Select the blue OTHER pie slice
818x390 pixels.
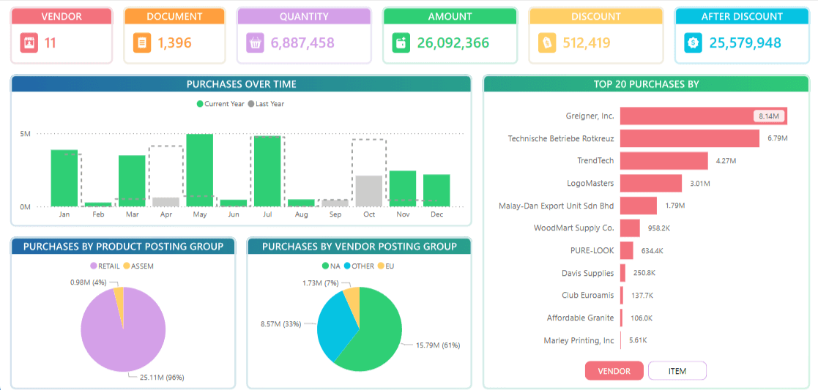(x=334, y=326)
